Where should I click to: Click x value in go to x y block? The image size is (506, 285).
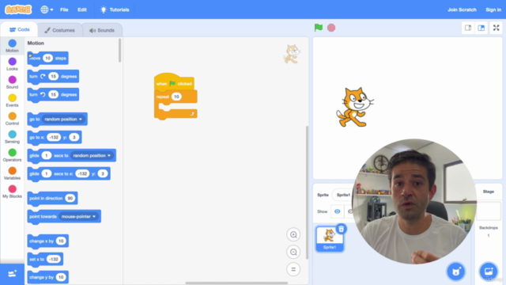[54, 137]
